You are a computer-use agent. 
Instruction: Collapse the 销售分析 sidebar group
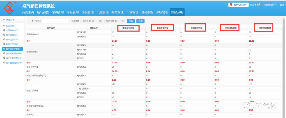pos(4,20)
